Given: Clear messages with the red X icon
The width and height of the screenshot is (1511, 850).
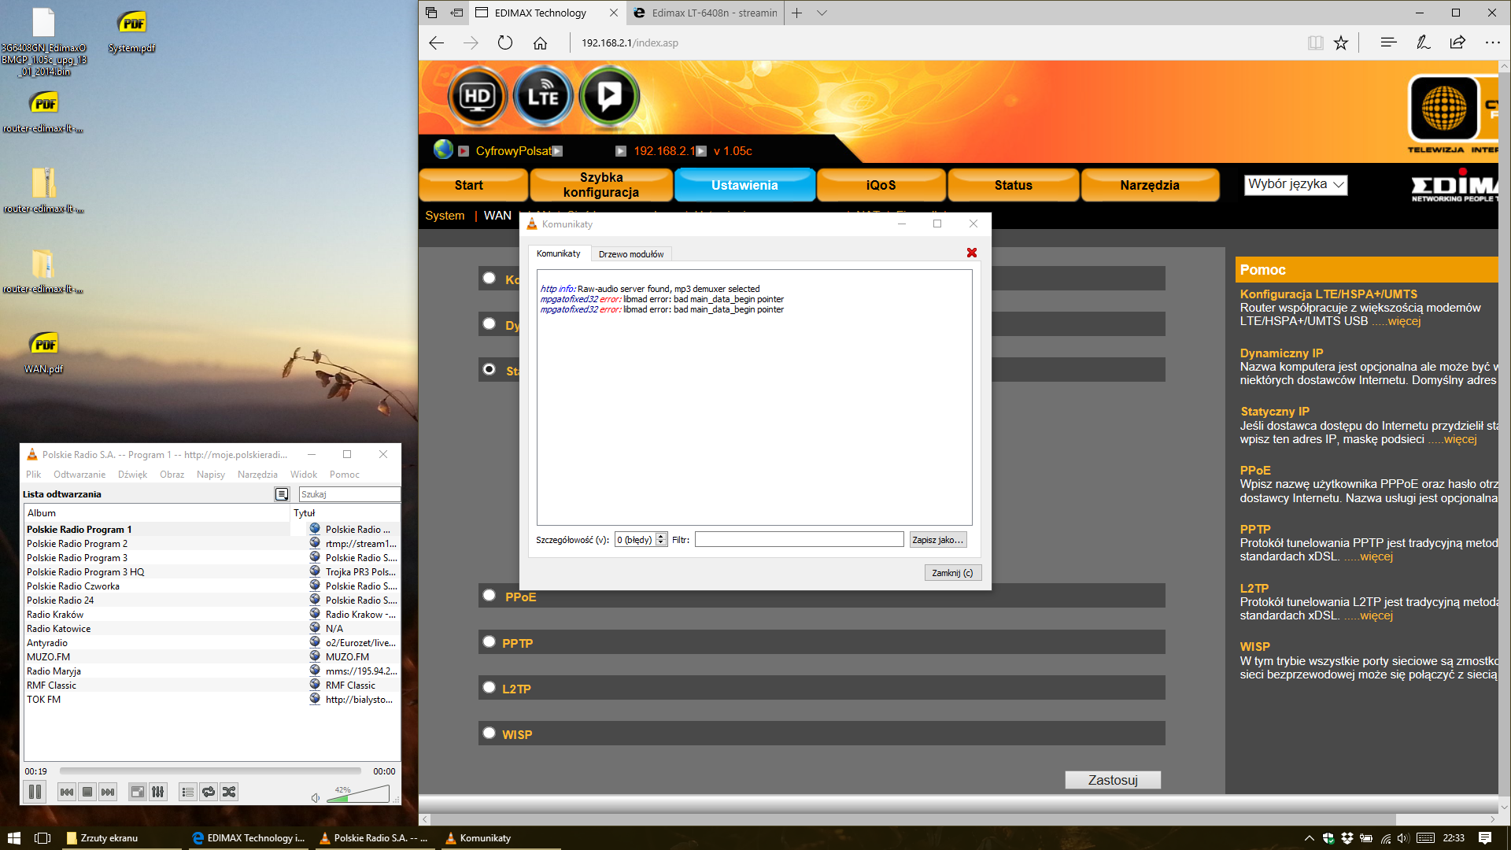Looking at the screenshot, I should point(972,253).
